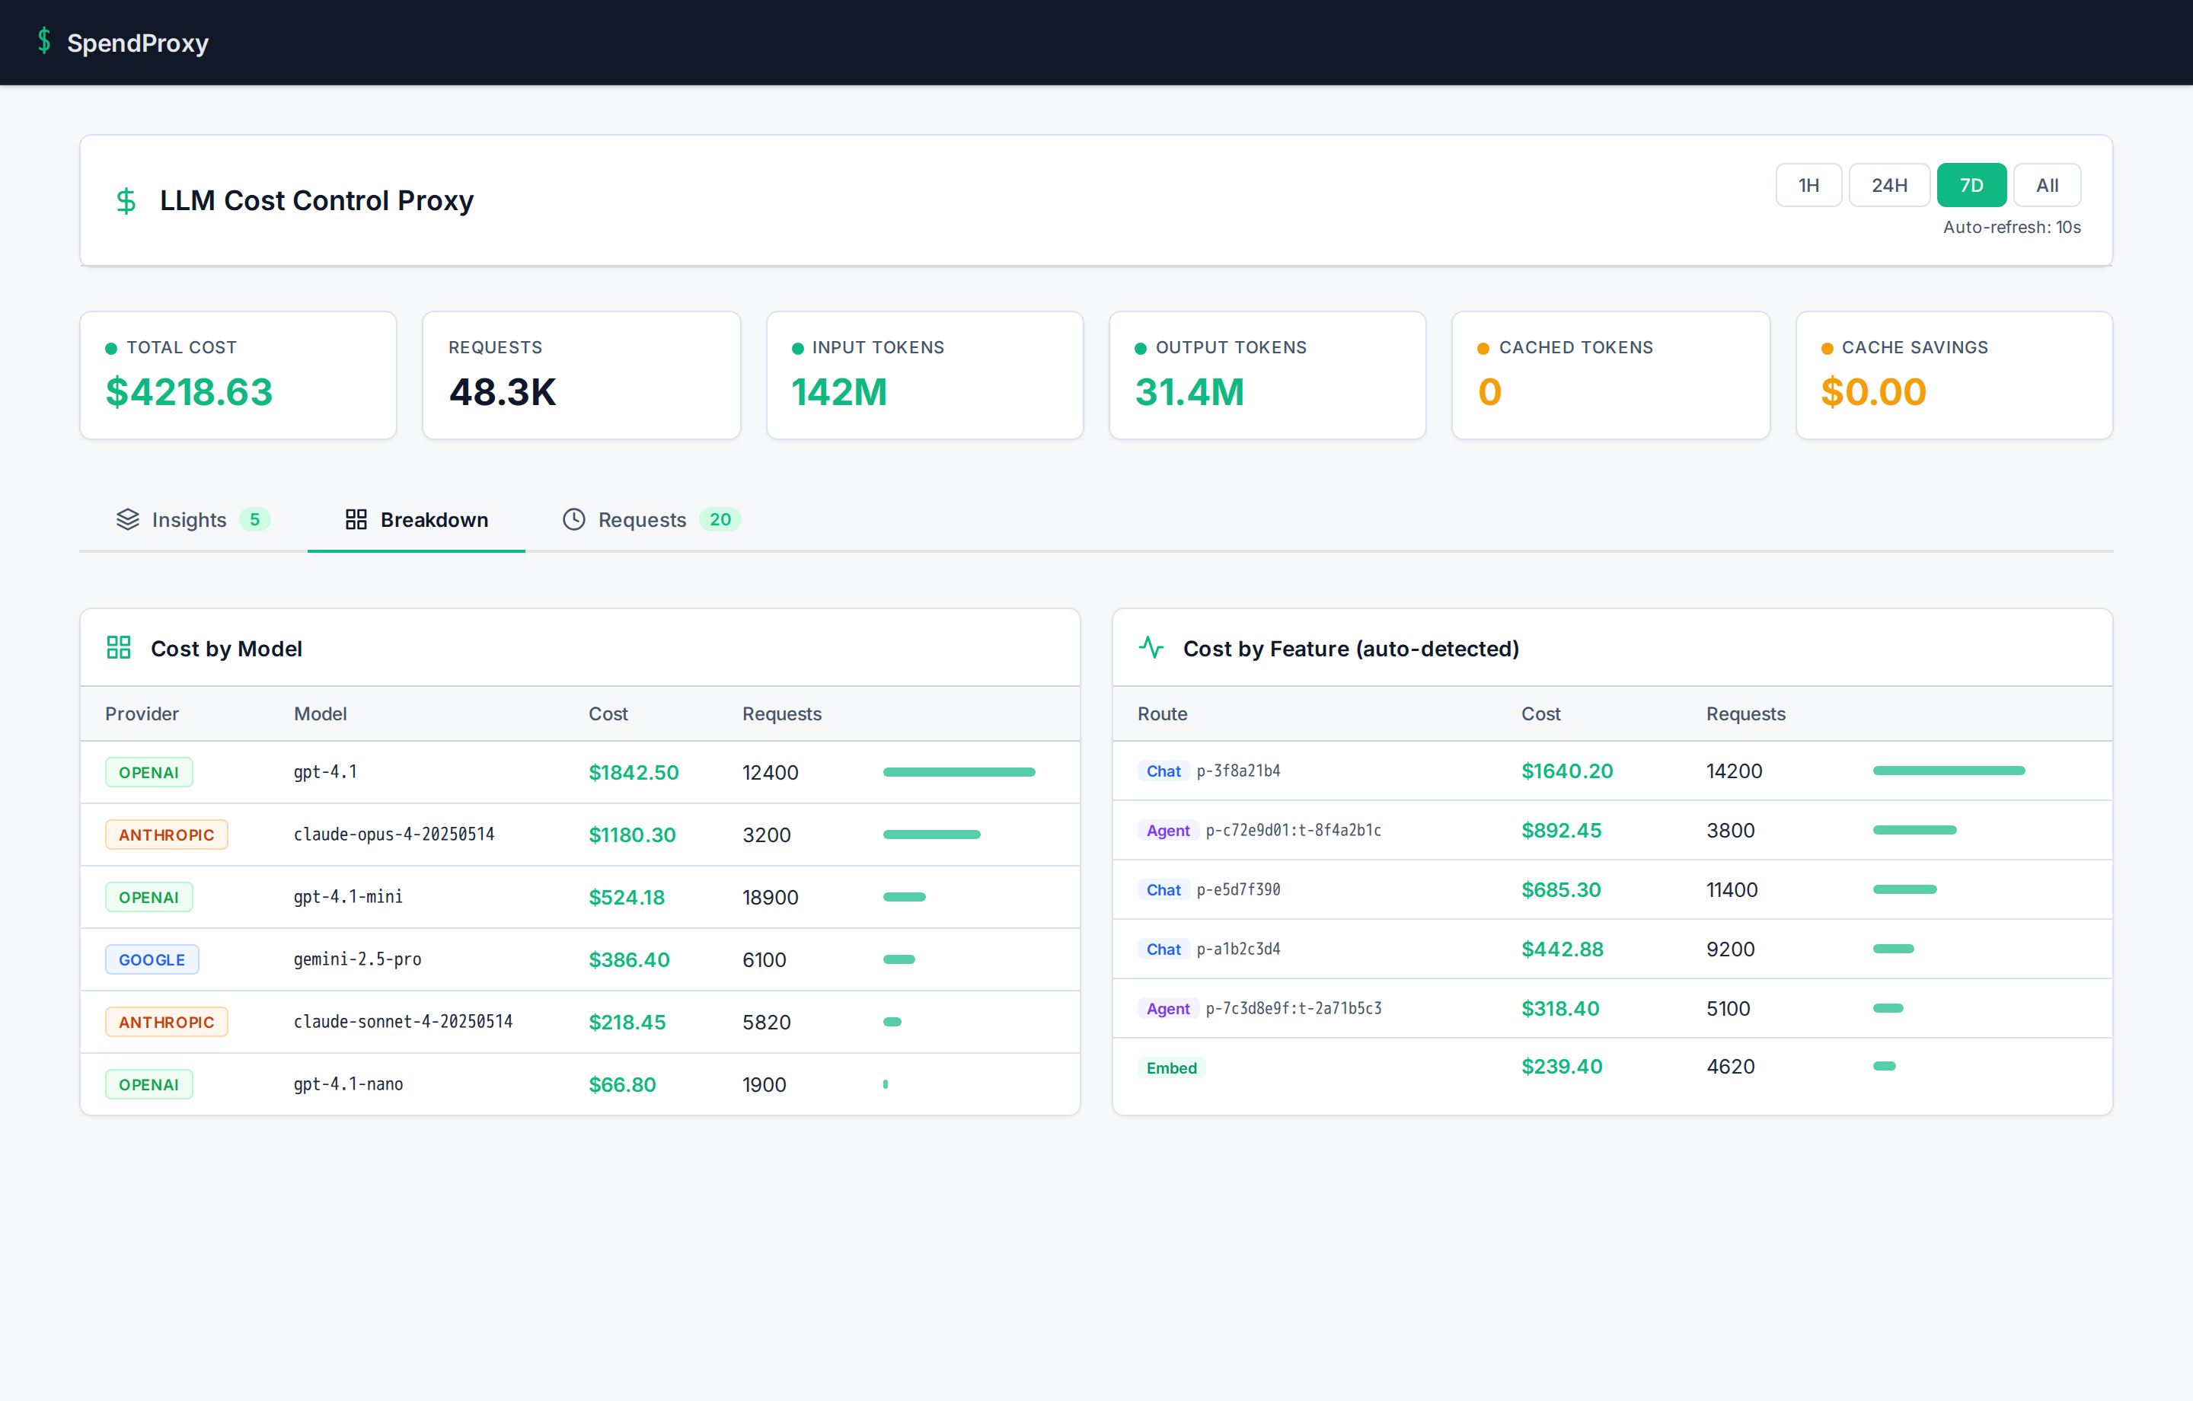Switch time range to 24H
Screen dimensions: 2193x1401
(x=1889, y=184)
